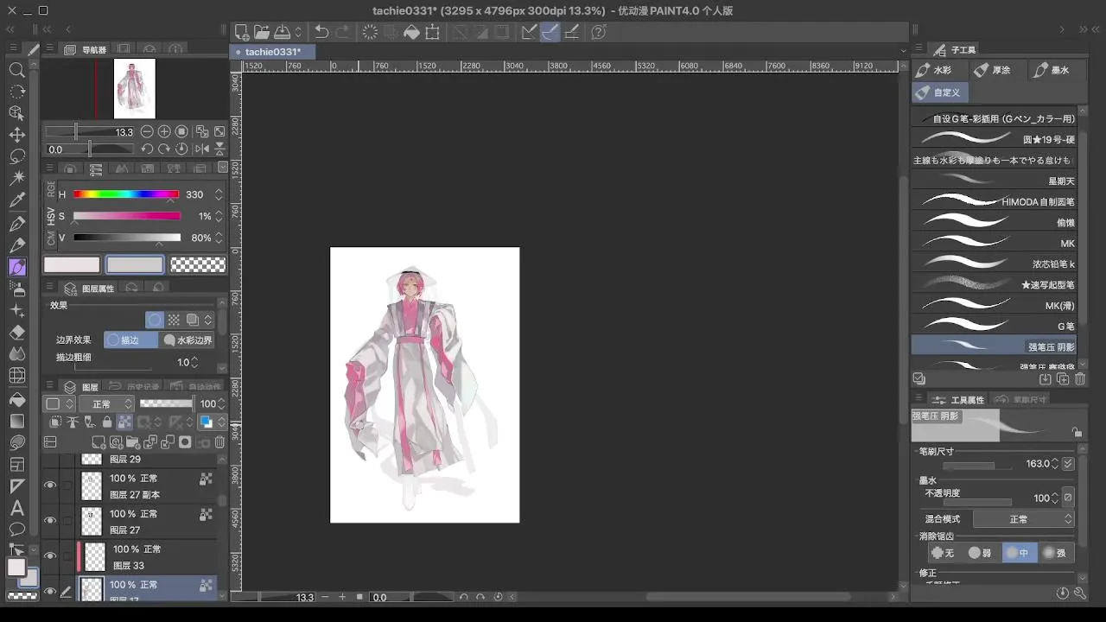This screenshot has height=622, width=1106.
Task: Click the Undo arrow in top toolbar
Action: 321,32
